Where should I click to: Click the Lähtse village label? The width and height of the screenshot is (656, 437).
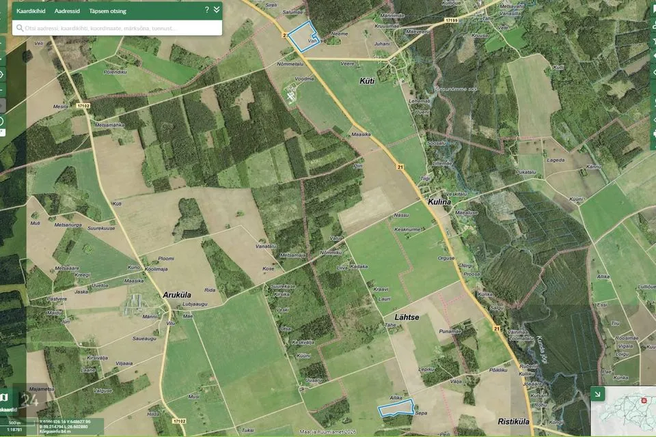click(x=407, y=317)
